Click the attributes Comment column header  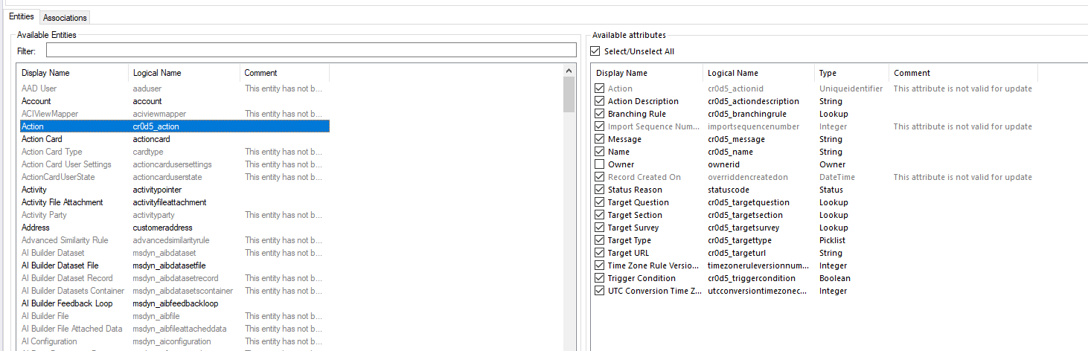click(x=962, y=73)
